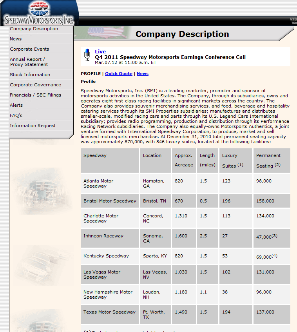Click the New Hampshire Motor Speedway cell
The width and height of the screenshot is (297, 332).
tap(110, 294)
